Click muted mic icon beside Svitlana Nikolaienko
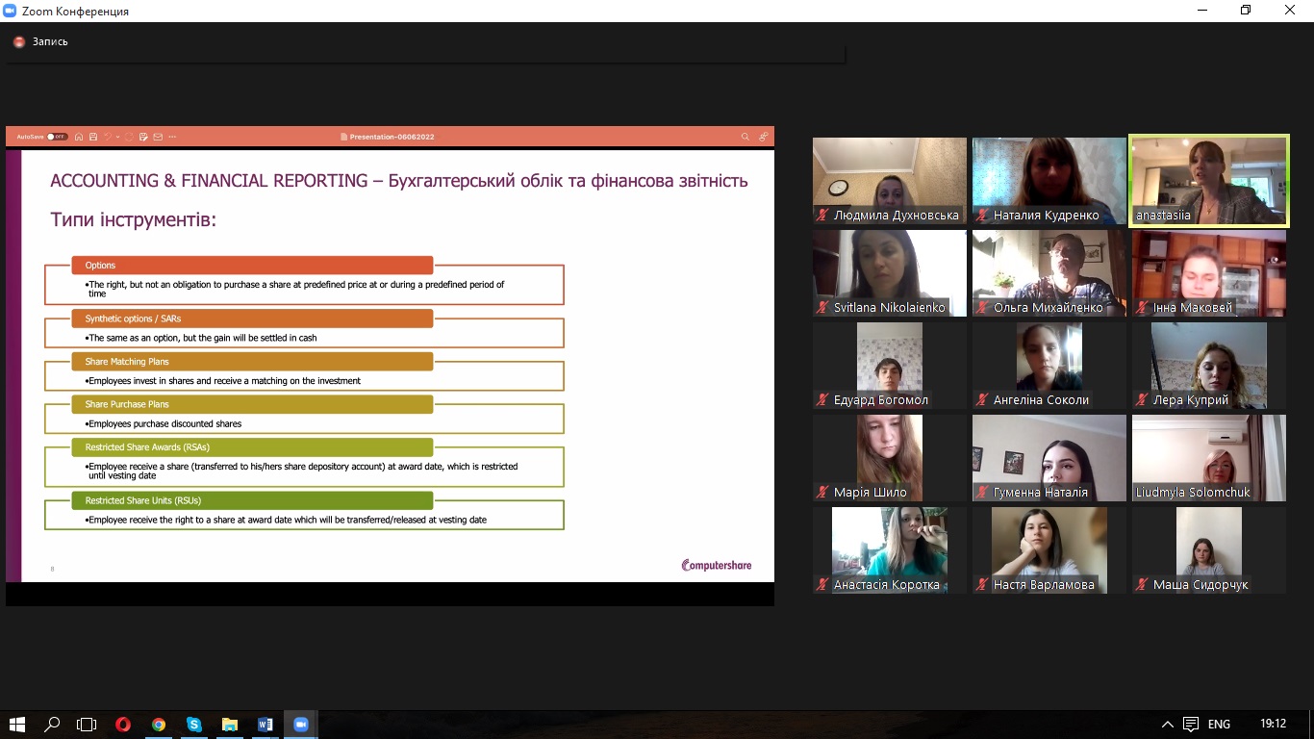Screen dimensions: 1314x739 (822, 308)
